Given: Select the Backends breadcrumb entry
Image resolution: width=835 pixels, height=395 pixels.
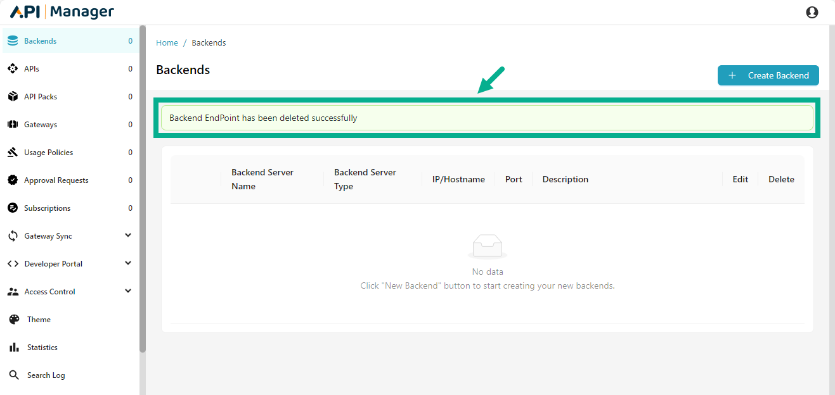Looking at the screenshot, I should (209, 42).
